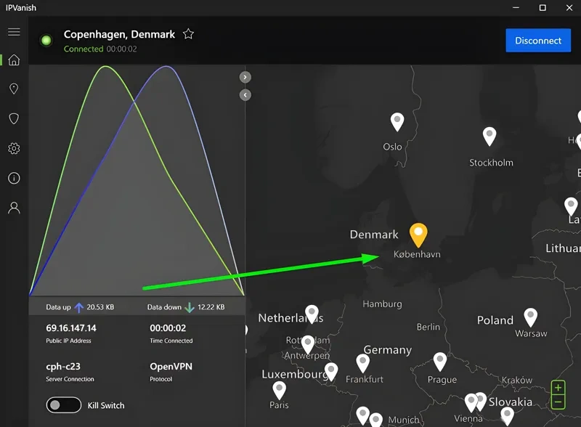Screen dimensions: 581x427
Task: Select the Prague map pin
Action: tap(440, 361)
